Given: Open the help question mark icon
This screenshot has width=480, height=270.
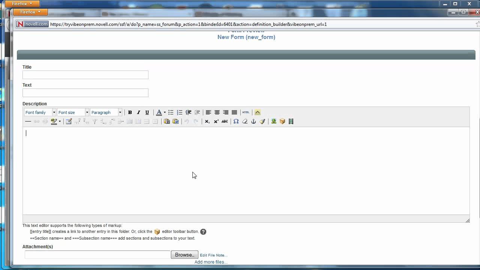Looking at the screenshot, I should [x=203, y=232].
